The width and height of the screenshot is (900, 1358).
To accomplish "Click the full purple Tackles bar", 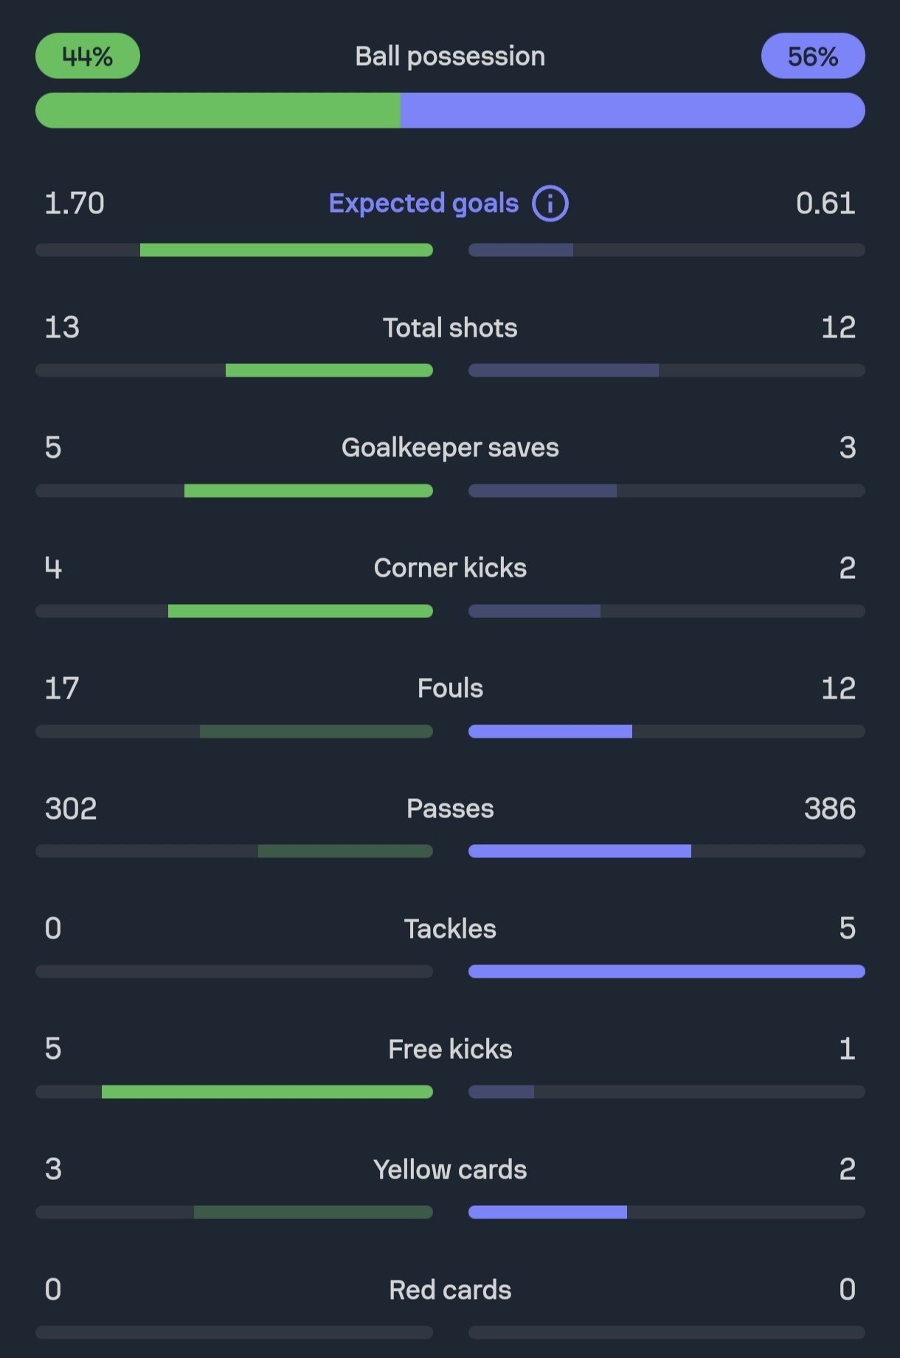I will coord(667,972).
